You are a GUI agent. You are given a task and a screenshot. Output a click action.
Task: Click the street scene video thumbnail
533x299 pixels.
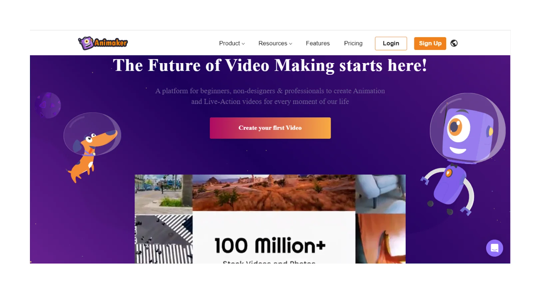[164, 194]
